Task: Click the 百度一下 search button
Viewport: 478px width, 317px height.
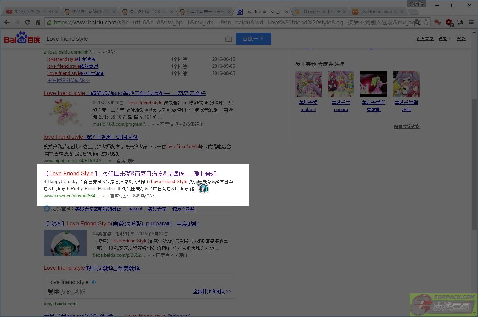Action: tap(253, 39)
